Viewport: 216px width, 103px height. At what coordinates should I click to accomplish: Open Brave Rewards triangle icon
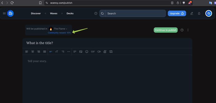pyautogui.click(x=190, y=3)
